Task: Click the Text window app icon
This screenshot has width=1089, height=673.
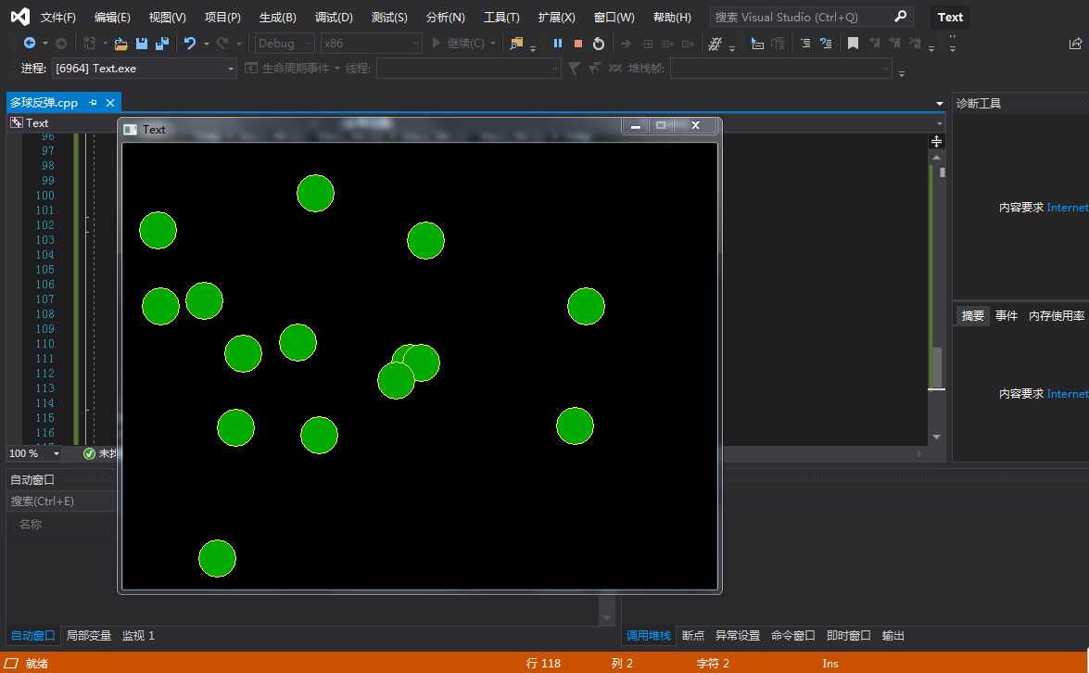Action: (130, 129)
